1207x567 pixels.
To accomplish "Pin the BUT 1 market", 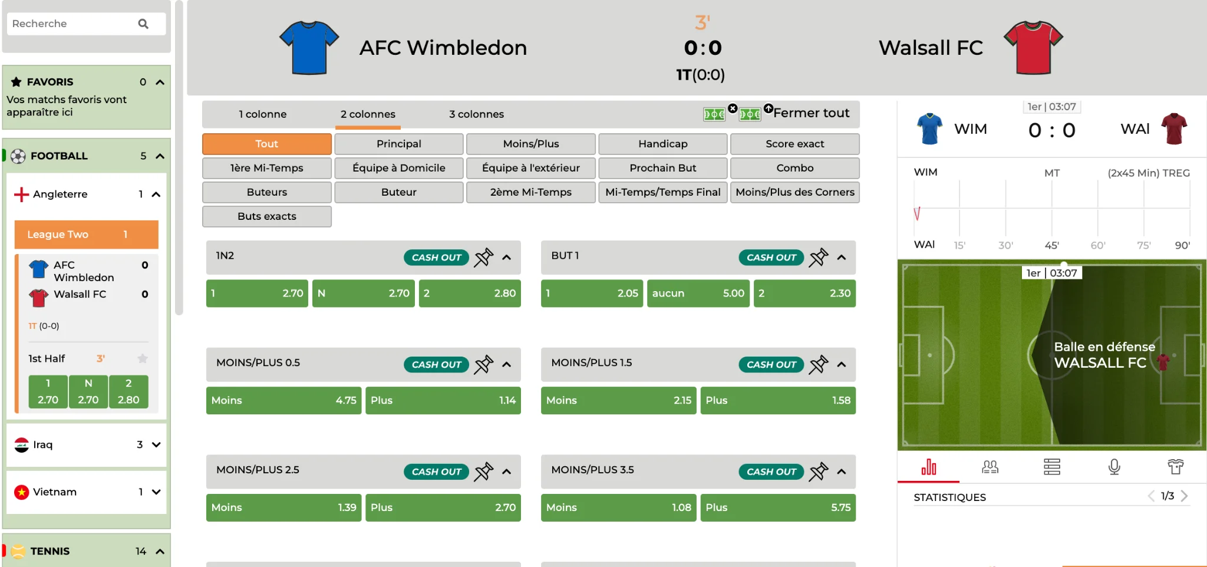I will pyautogui.click(x=819, y=258).
